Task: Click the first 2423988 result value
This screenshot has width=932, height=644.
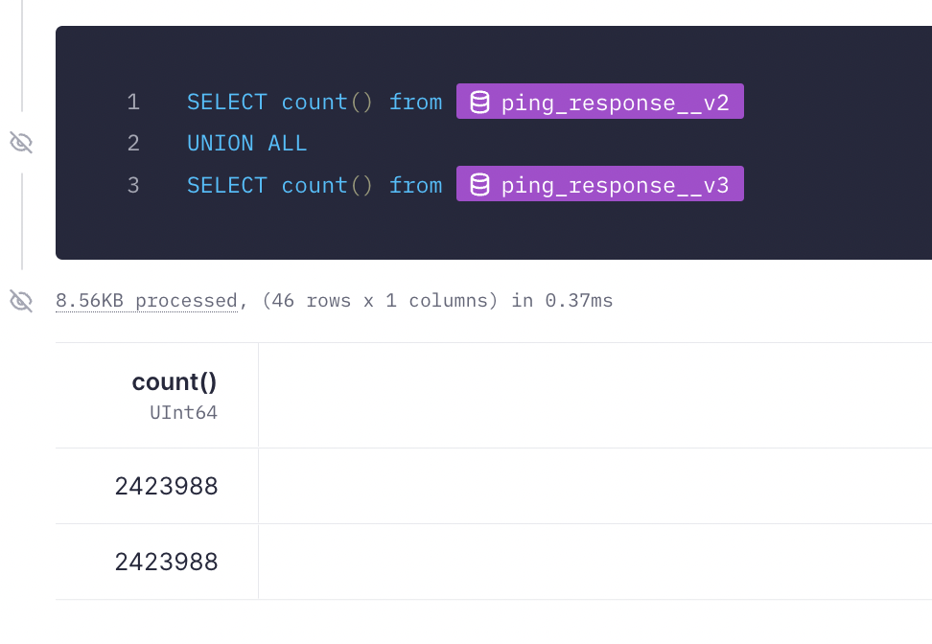Action: (166, 486)
